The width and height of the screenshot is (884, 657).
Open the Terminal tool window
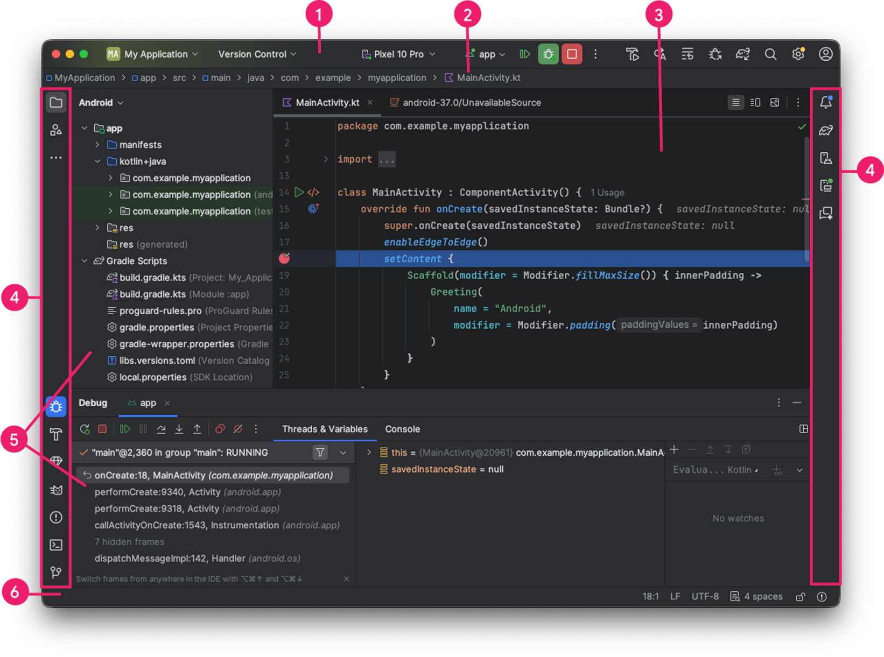(x=56, y=545)
